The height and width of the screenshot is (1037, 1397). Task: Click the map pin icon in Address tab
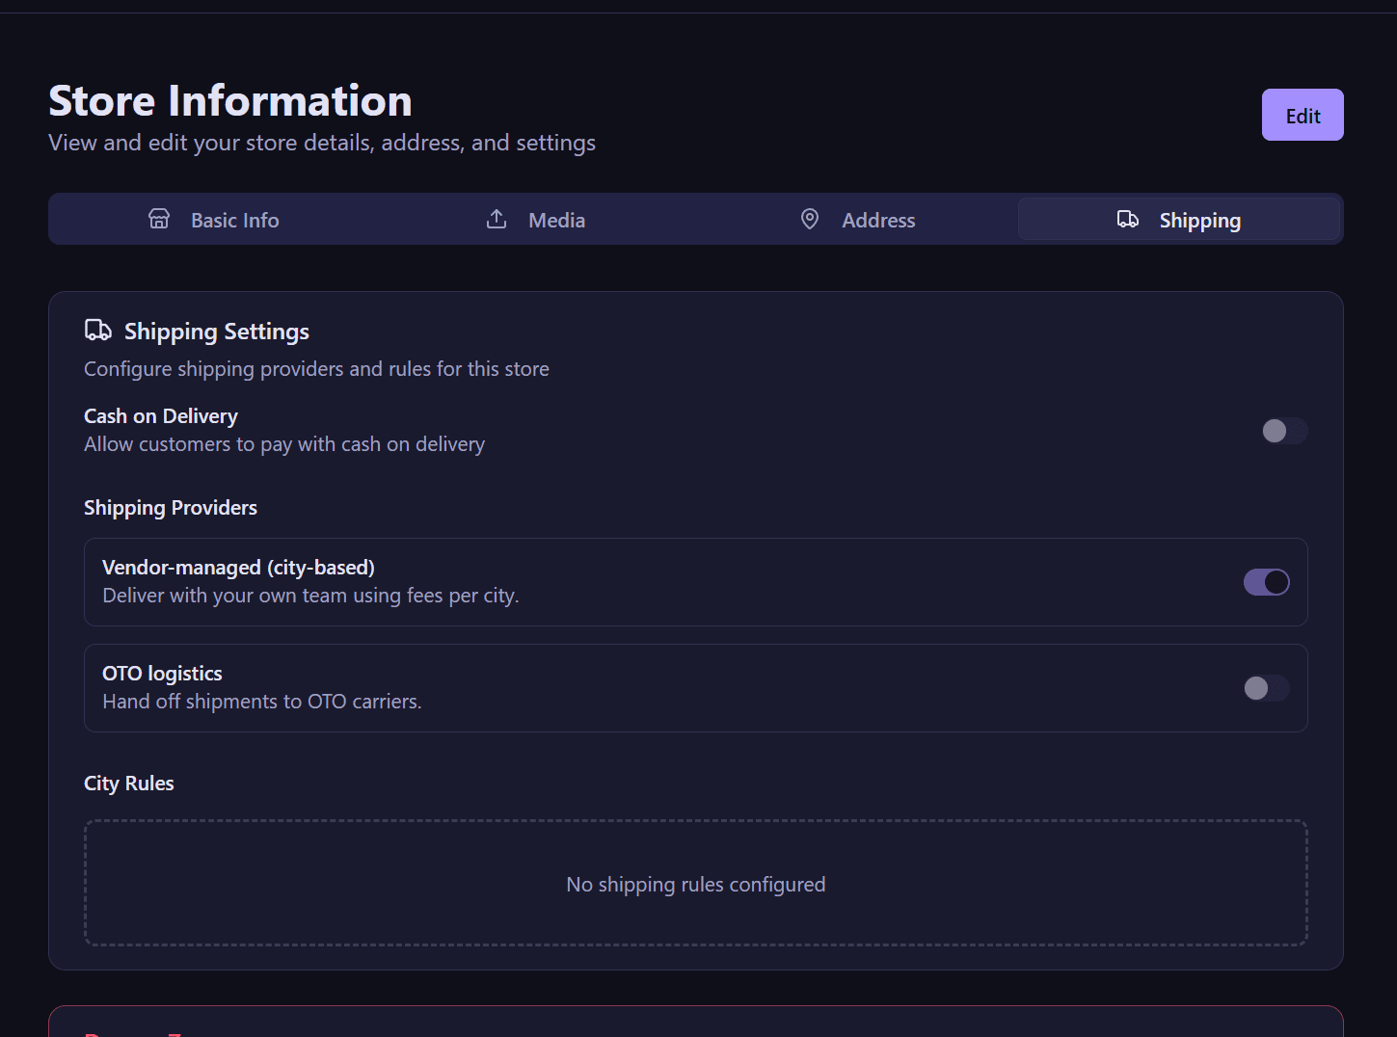tap(810, 219)
